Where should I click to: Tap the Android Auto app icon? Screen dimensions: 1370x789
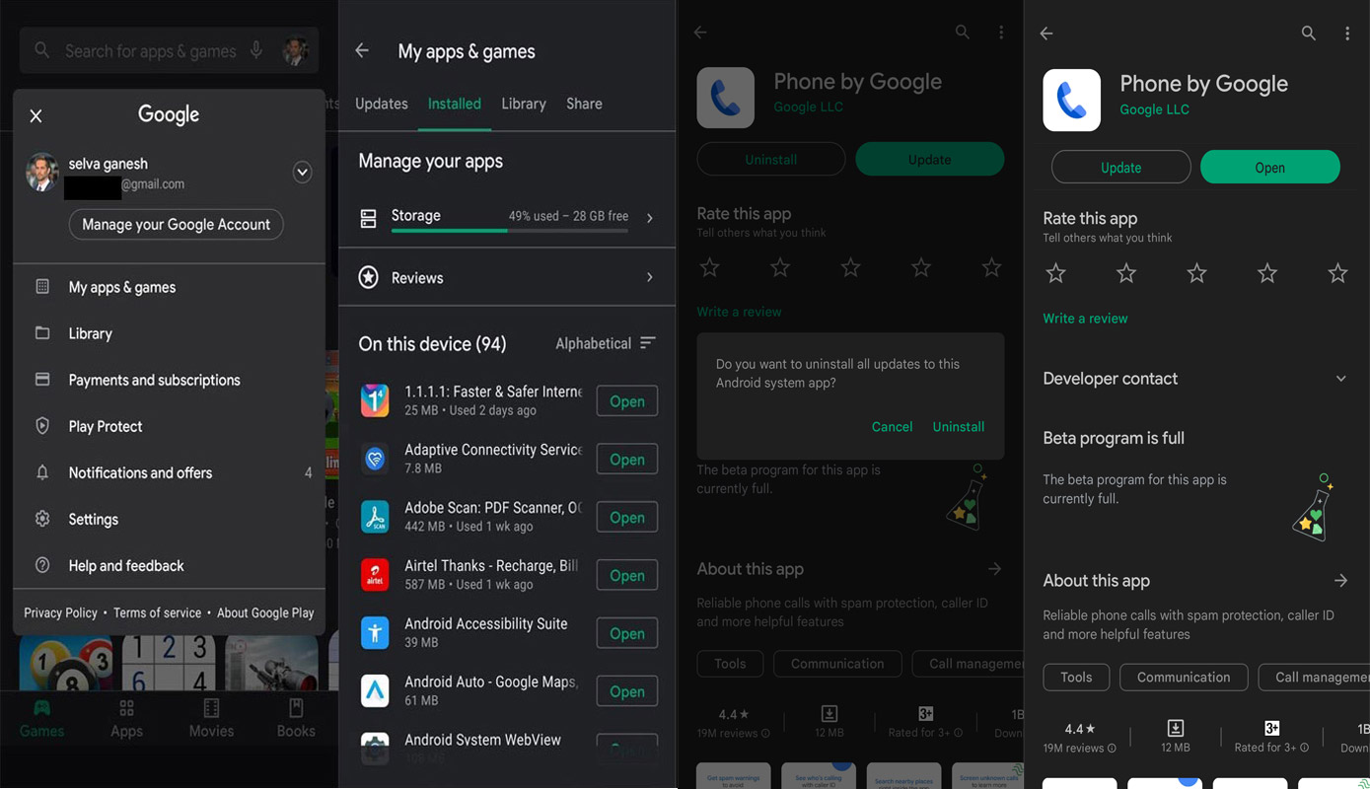click(375, 691)
